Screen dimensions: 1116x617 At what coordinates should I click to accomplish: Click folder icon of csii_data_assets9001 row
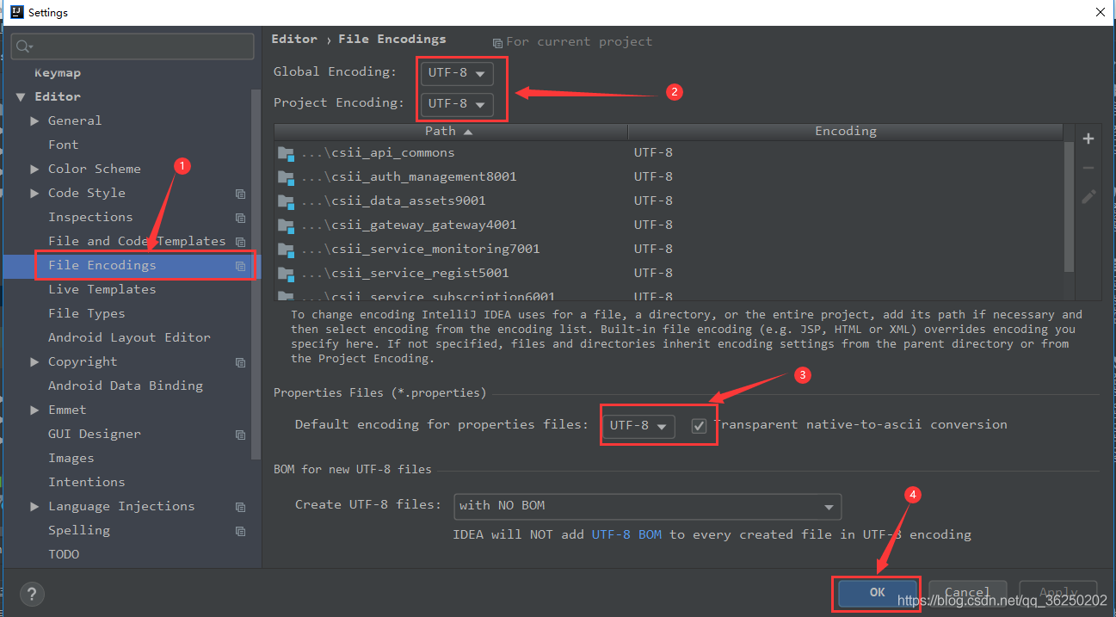287,201
